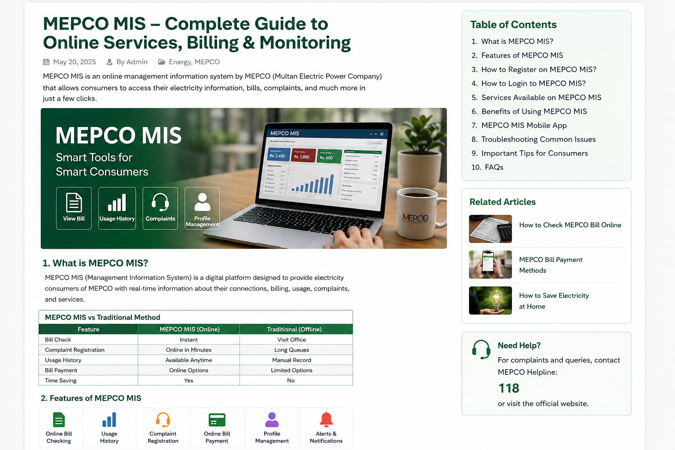Viewport: 675px width, 450px height.
Task: Click the 'Long Queues' table cell
Action: click(292, 350)
